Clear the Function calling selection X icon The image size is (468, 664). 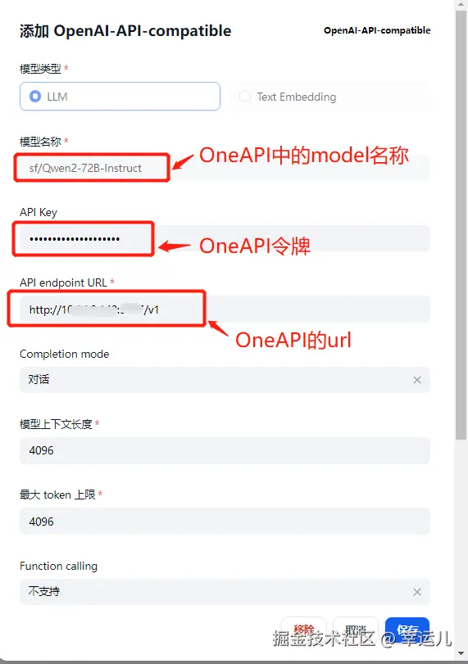coord(417,592)
